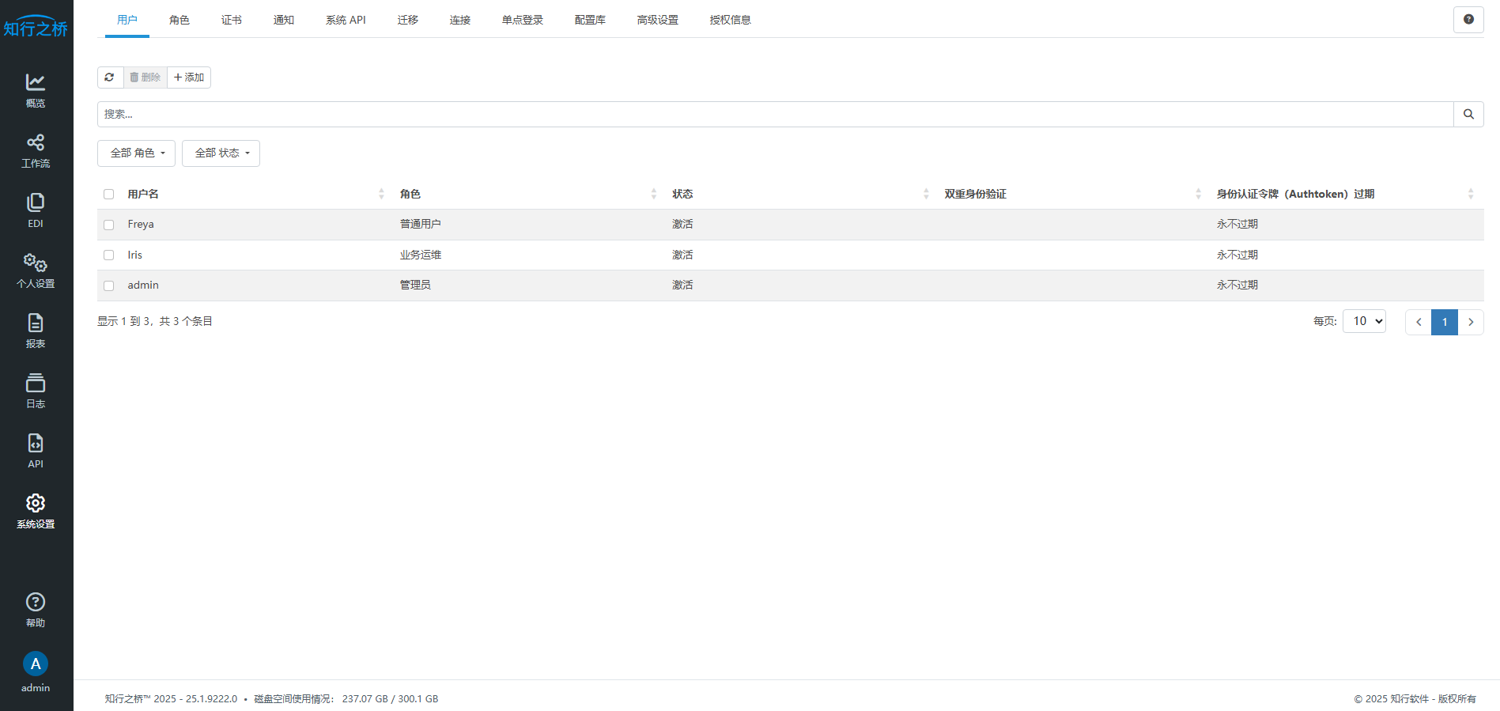Screen dimensions: 1500x711
Task: Select the Iris row checkbox
Action: [109, 255]
